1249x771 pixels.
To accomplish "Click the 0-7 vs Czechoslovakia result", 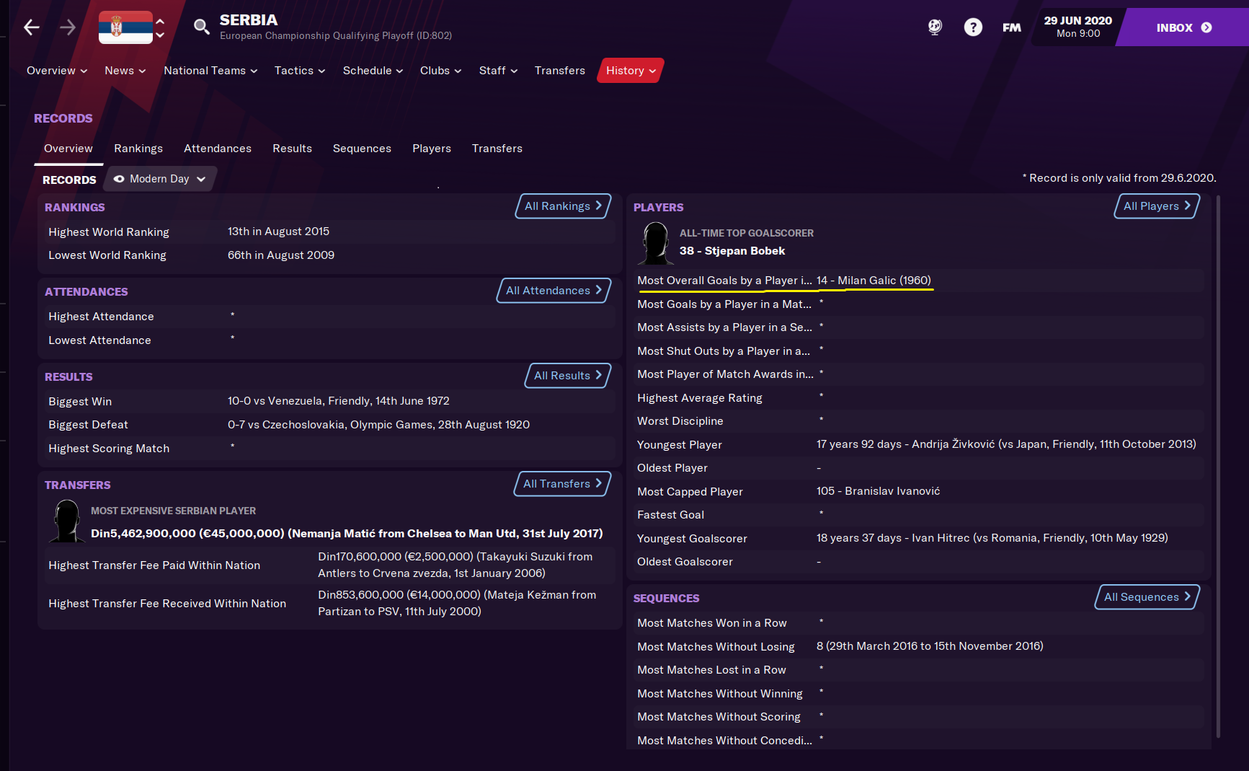I will tap(378, 425).
